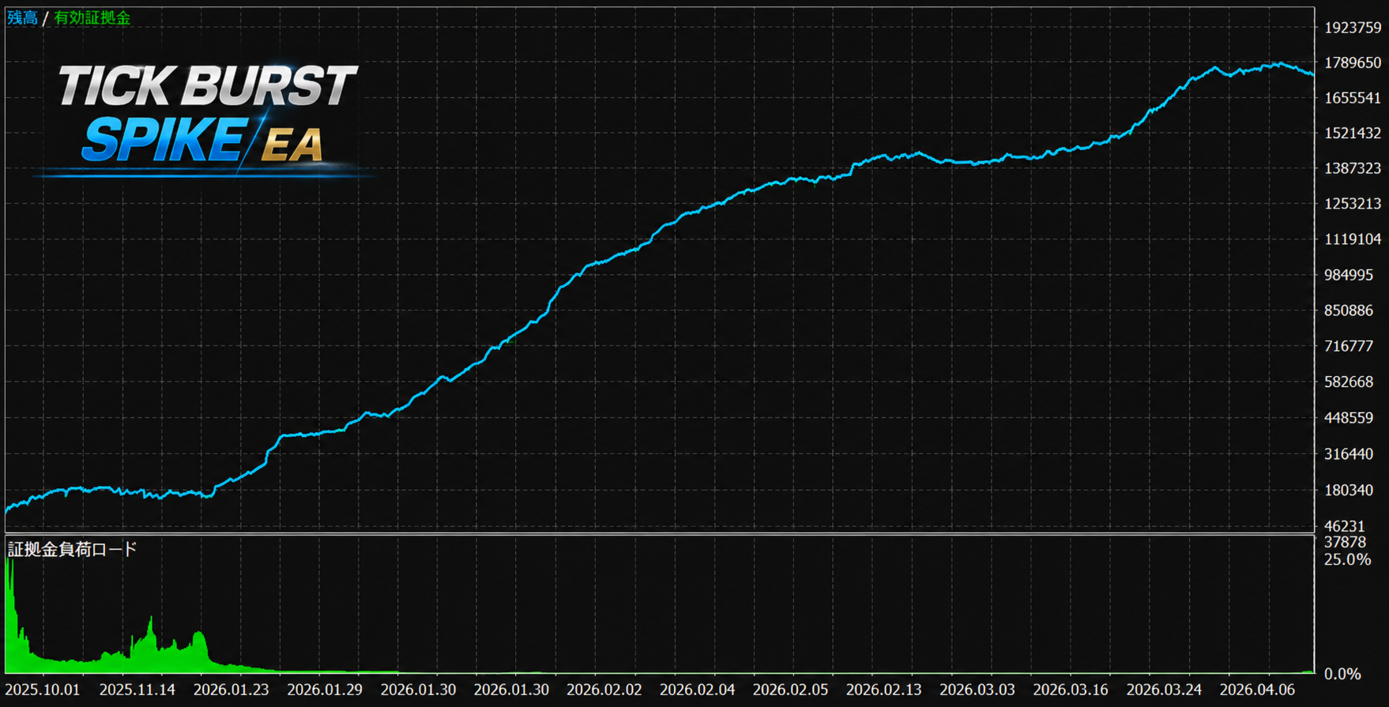Click the 2026.01.23 date label

pyautogui.click(x=231, y=690)
